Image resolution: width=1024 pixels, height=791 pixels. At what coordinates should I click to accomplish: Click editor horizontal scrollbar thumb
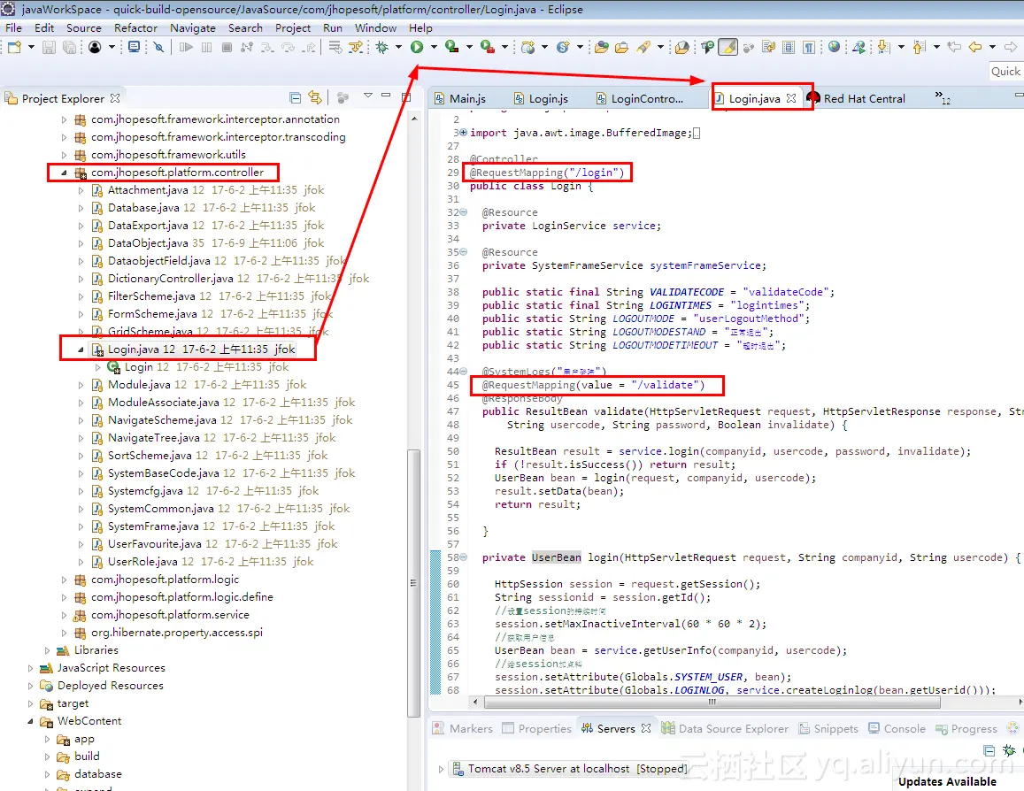pos(712,703)
